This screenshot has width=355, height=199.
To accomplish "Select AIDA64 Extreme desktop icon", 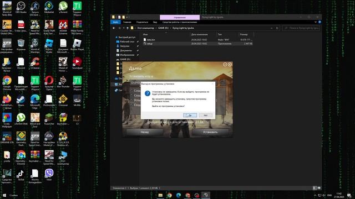I will [63, 27].
